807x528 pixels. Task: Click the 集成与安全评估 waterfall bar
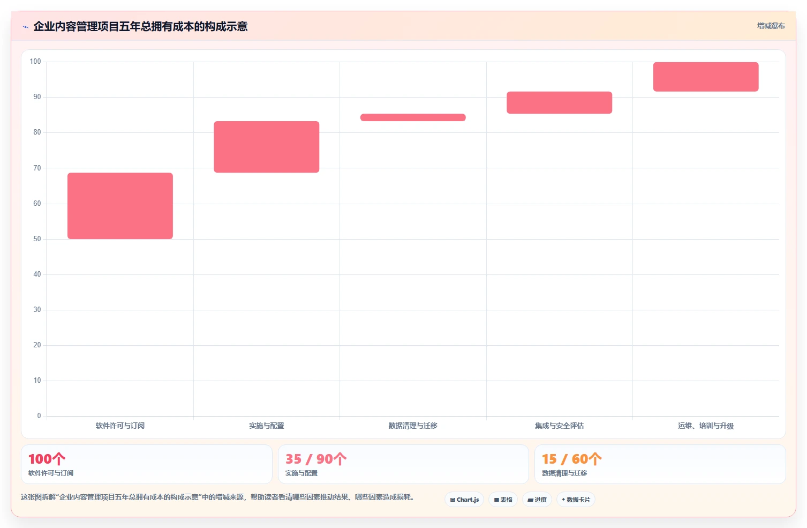(x=559, y=102)
